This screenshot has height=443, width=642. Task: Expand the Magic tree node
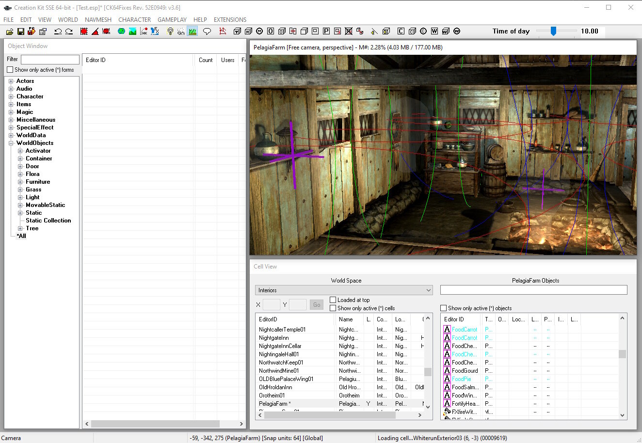click(x=11, y=112)
